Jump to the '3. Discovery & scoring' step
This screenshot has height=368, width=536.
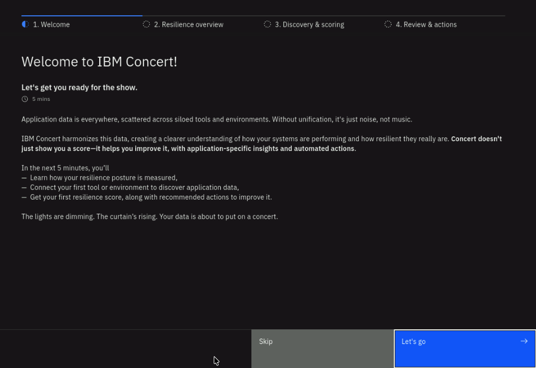click(309, 25)
